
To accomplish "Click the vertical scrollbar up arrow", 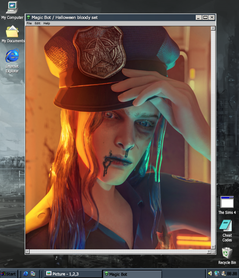I will click(213, 28).
